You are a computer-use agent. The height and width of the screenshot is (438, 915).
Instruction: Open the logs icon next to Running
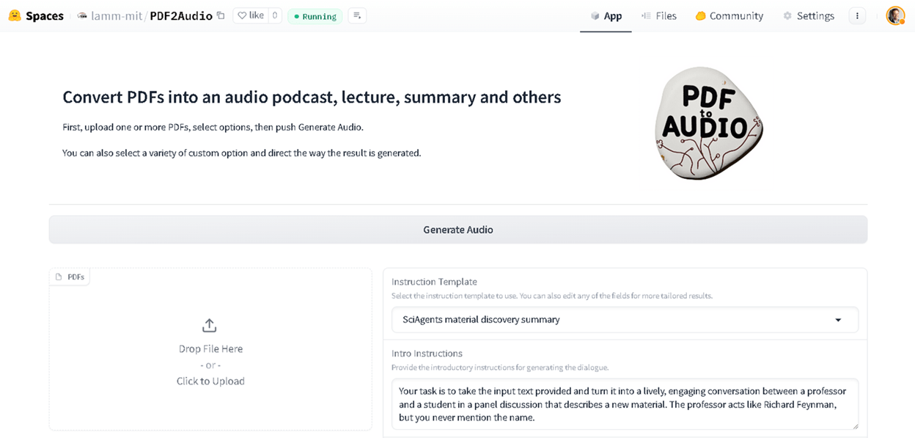(x=357, y=15)
